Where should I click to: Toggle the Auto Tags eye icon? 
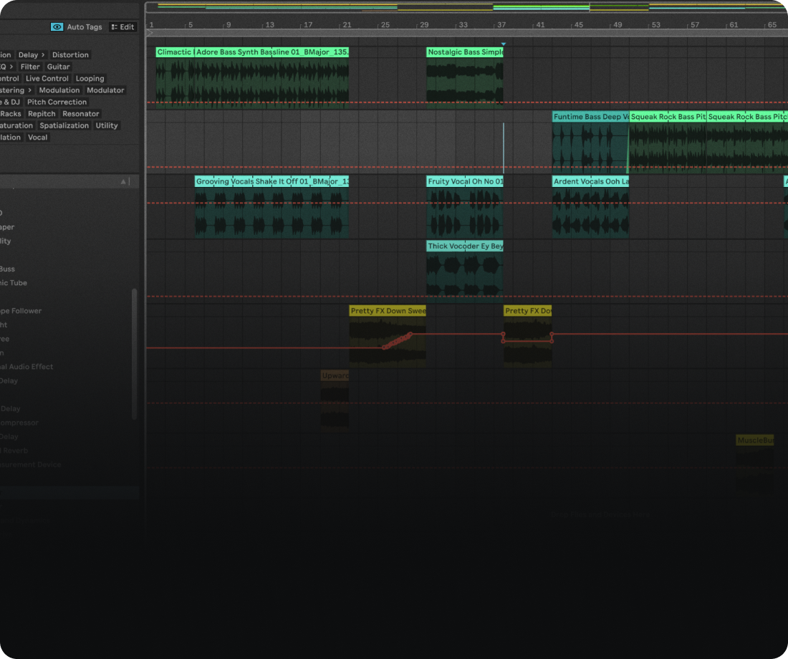tap(57, 27)
